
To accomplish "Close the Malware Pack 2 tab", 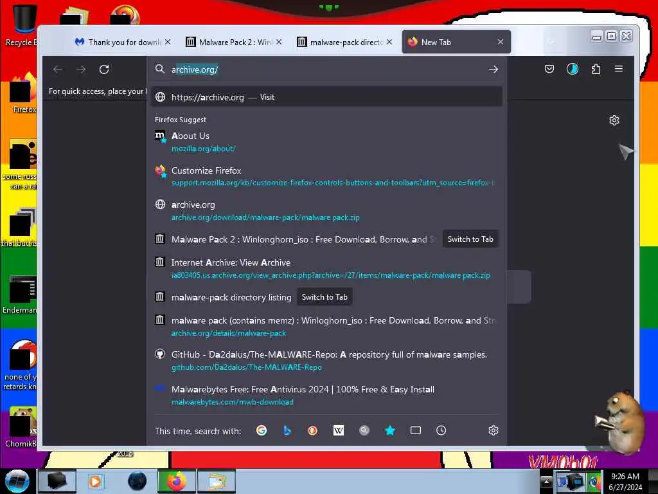I will click(x=279, y=42).
